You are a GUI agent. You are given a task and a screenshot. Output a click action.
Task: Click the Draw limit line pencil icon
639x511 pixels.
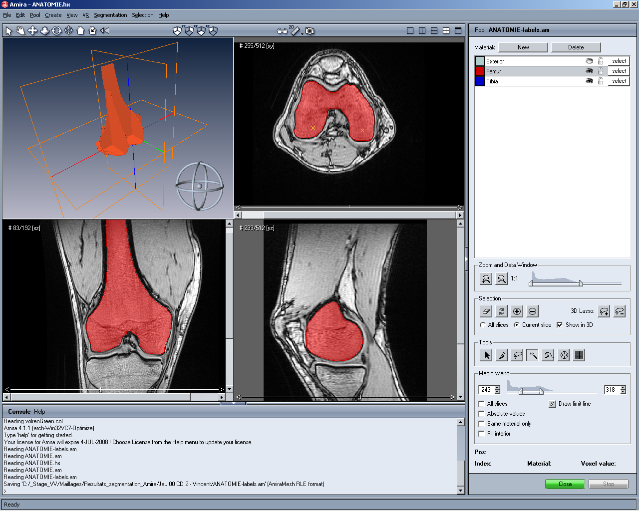[x=552, y=404]
